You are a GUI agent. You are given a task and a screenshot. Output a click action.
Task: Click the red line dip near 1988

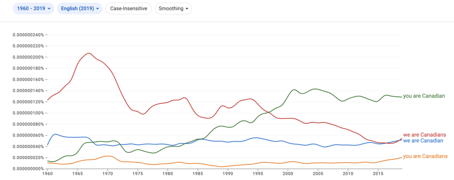coord(209,118)
